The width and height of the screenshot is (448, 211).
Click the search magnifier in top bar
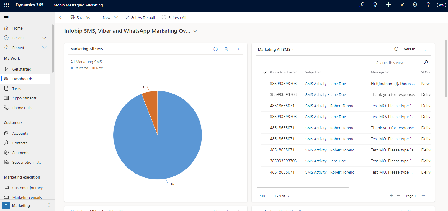pos(362,5)
